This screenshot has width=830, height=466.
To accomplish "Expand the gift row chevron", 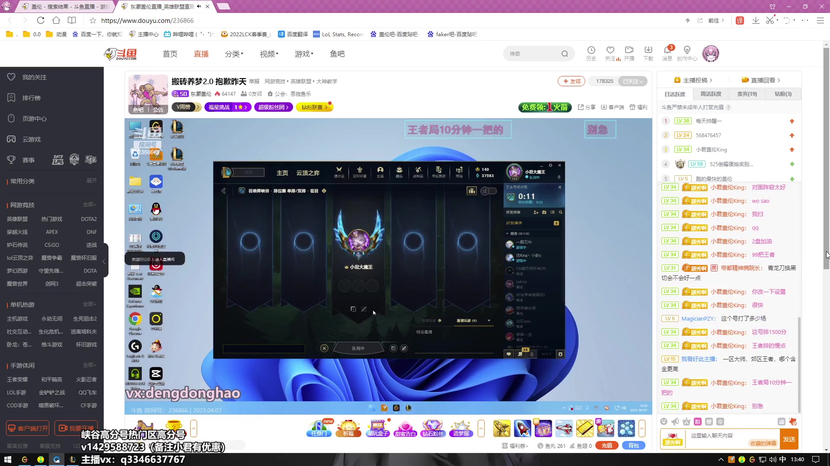I will pos(481,428).
